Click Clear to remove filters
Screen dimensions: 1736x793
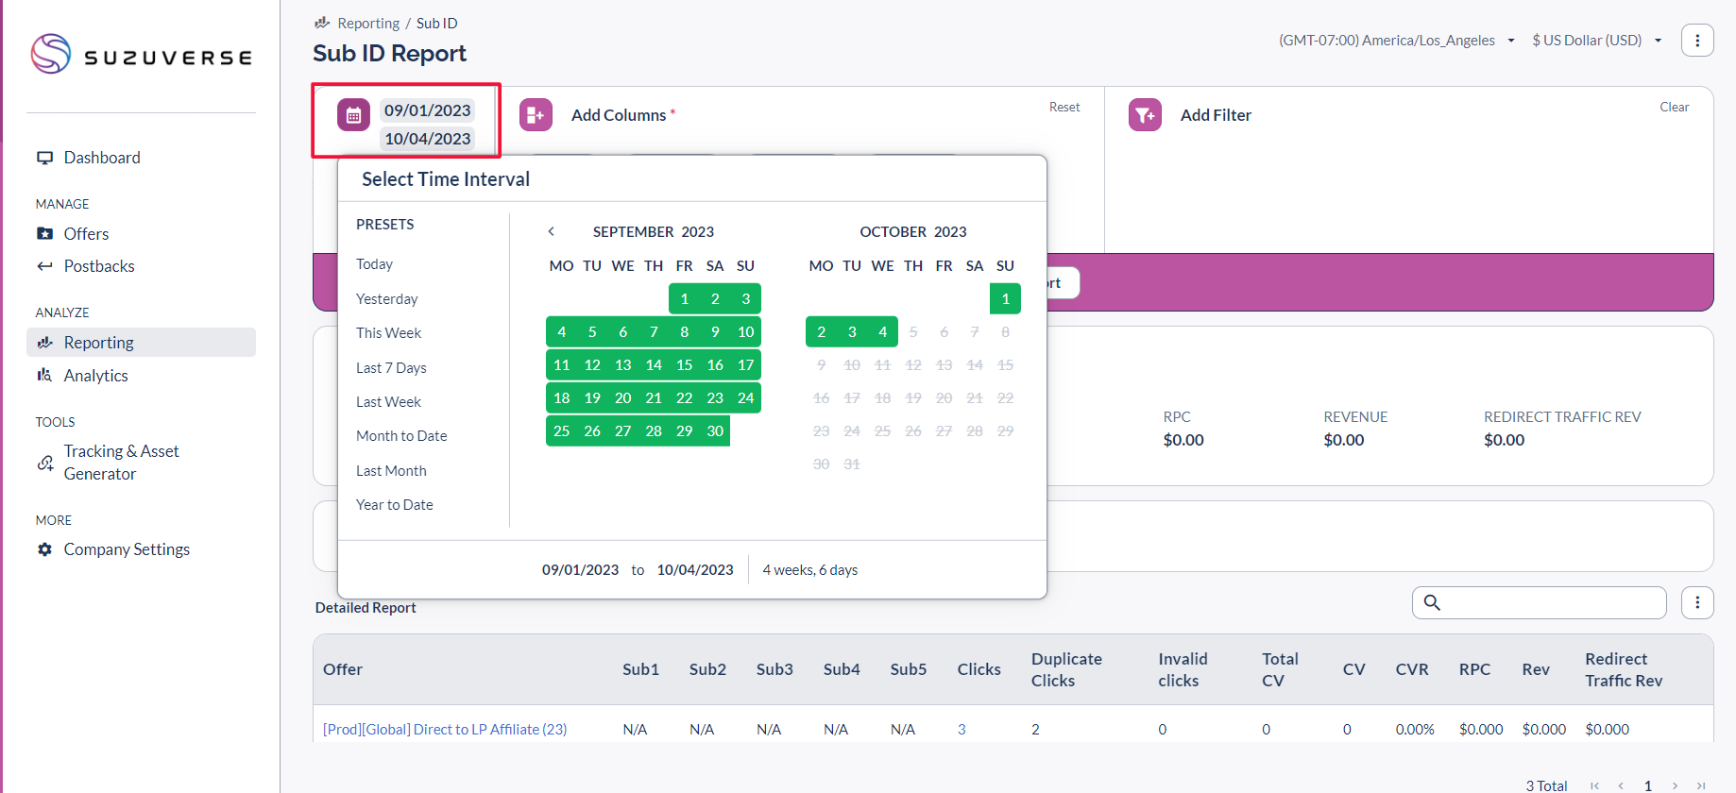click(x=1674, y=108)
